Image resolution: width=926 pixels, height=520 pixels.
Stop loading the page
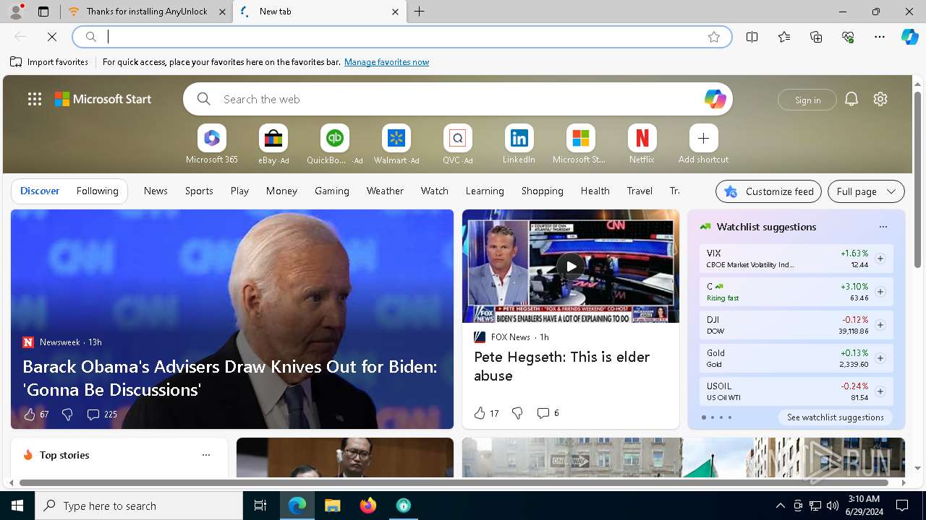(x=52, y=37)
